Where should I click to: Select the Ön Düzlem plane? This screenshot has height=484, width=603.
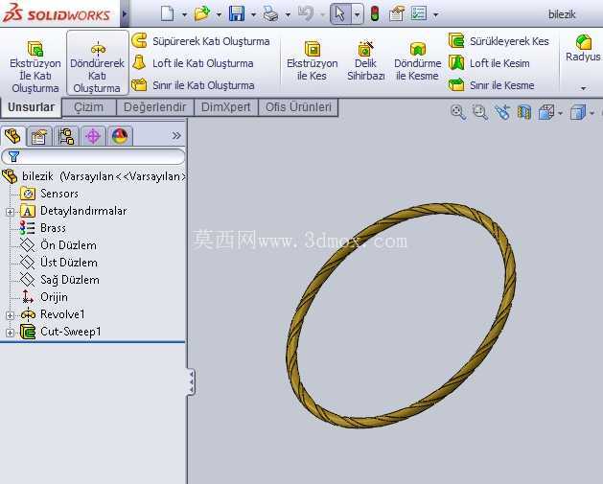(x=58, y=245)
